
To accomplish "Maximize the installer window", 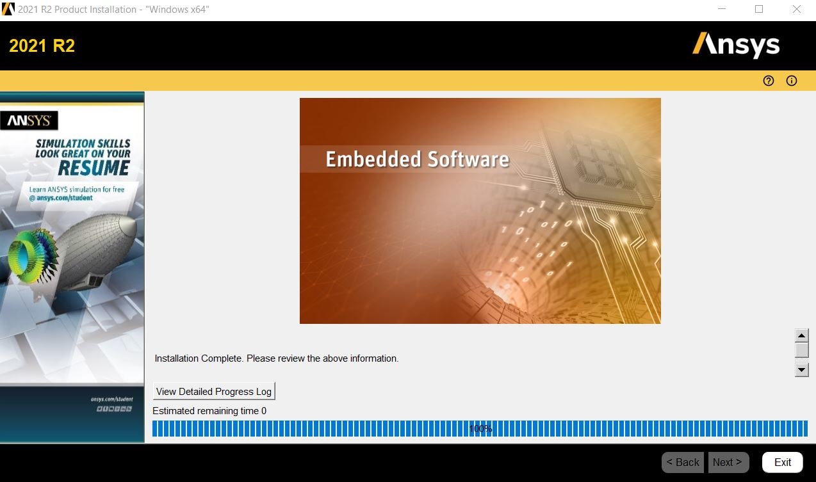I will click(759, 9).
